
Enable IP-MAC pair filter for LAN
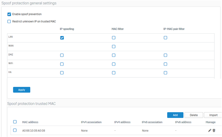point(165,38)
